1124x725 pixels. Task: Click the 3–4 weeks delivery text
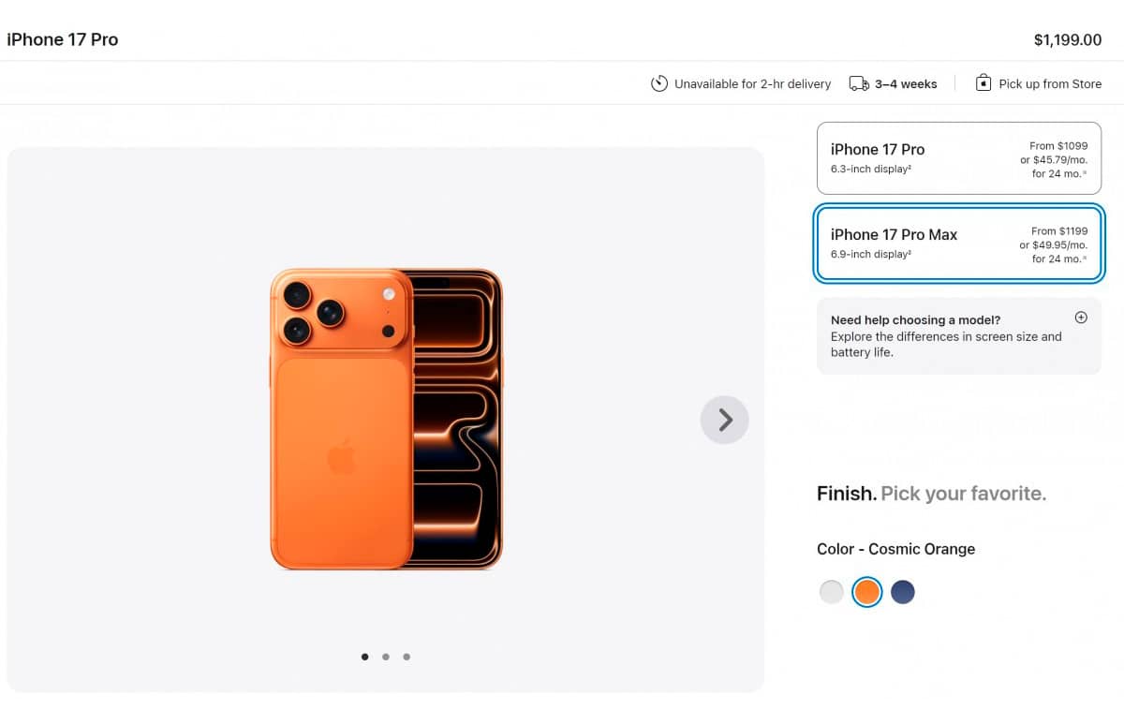pyautogui.click(x=906, y=83)
